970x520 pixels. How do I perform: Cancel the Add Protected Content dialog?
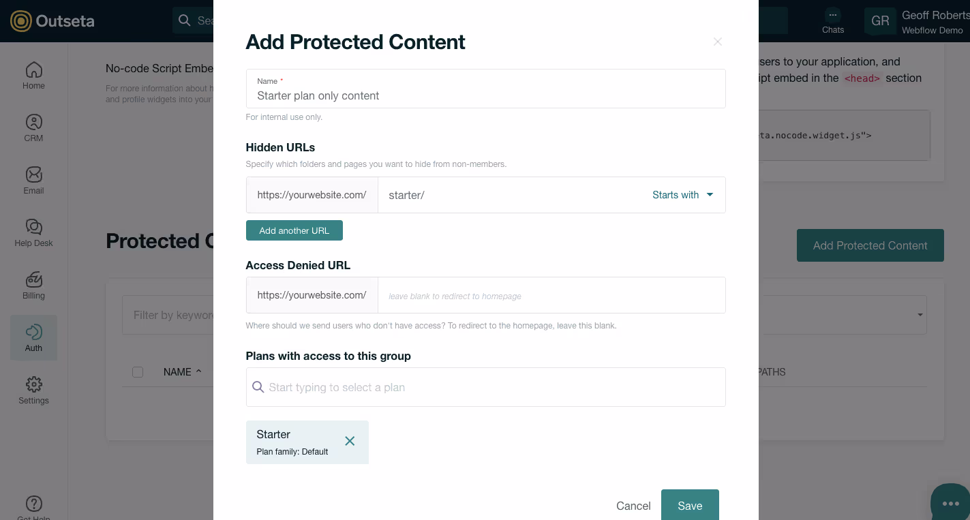click(x=633, y=506)
